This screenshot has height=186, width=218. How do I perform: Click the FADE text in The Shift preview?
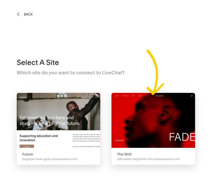click(182, 137)
